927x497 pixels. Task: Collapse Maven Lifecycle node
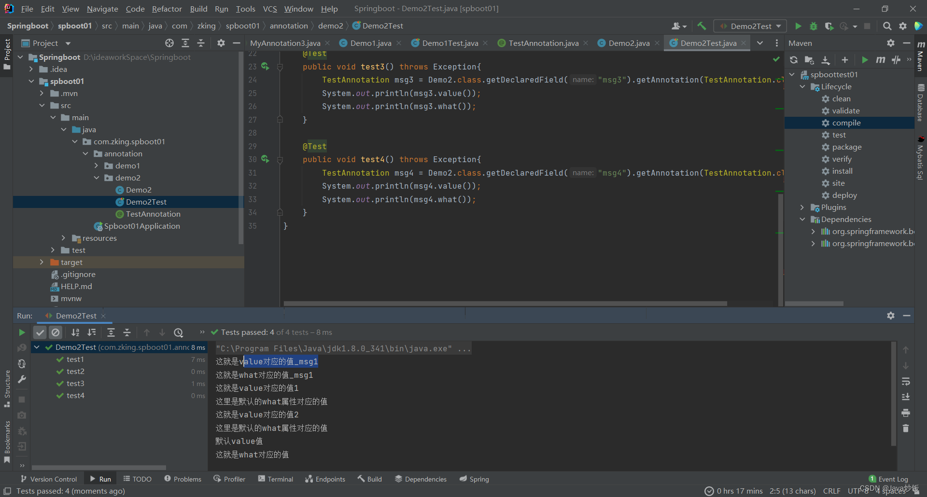802,86
